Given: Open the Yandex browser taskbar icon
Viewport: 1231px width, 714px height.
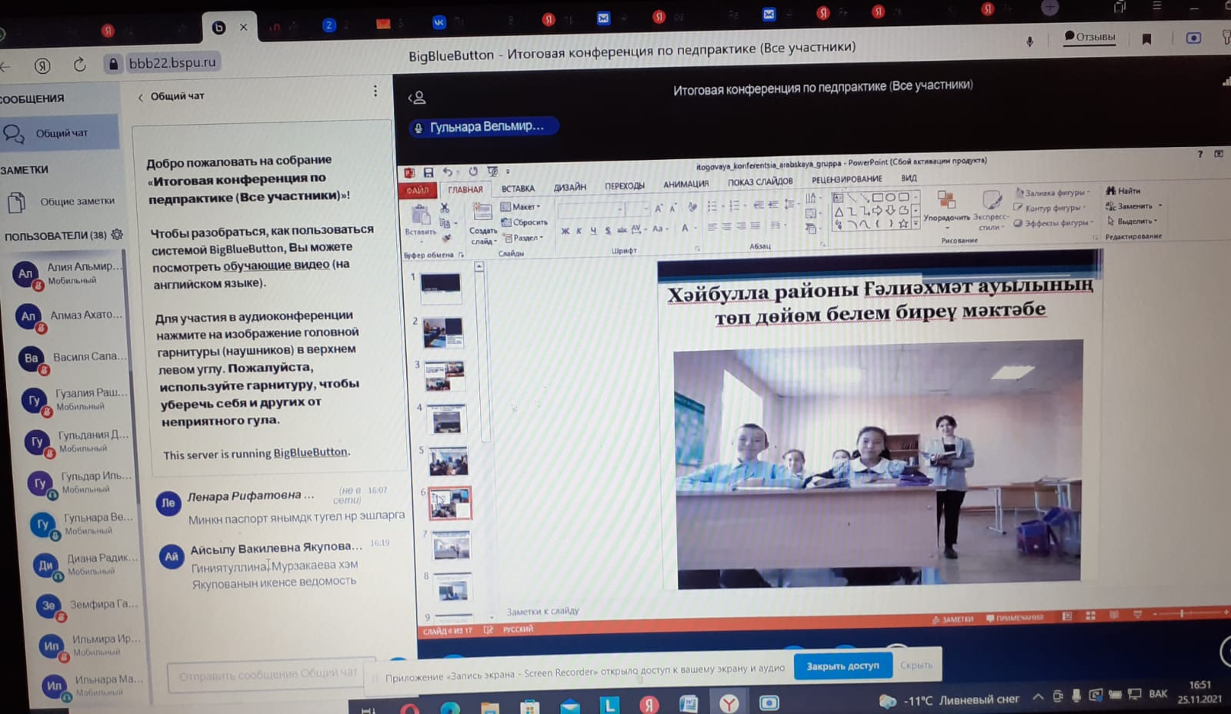Looking at the screenshot, I should tap(729, 703).
